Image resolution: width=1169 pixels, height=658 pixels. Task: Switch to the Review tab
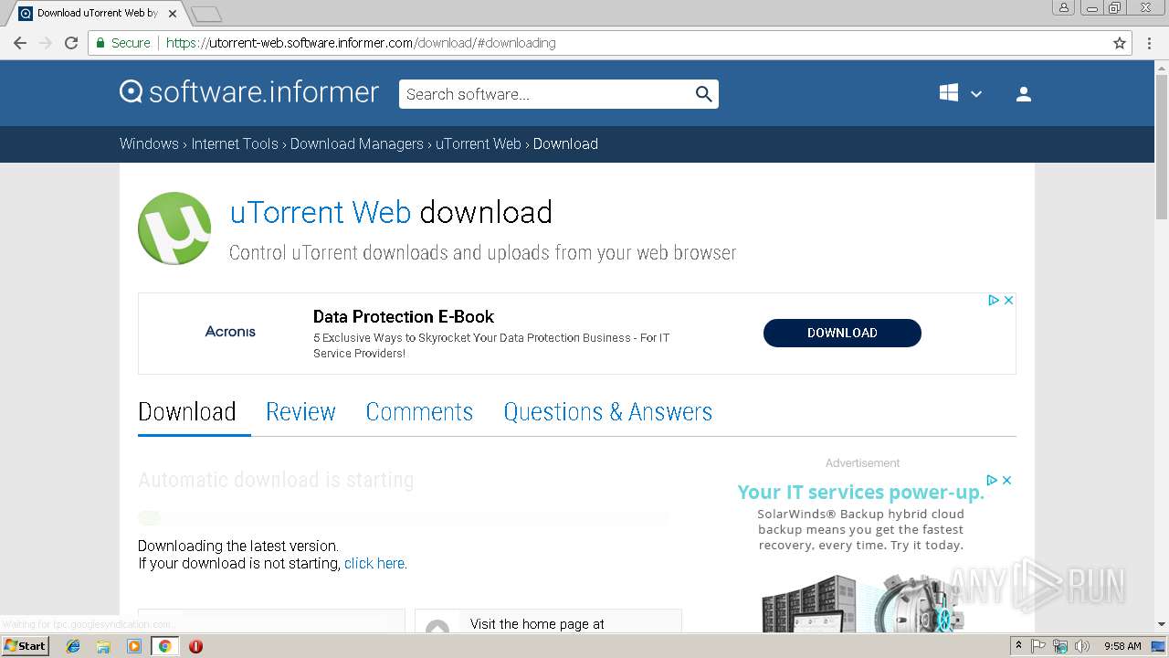(300, 412)
